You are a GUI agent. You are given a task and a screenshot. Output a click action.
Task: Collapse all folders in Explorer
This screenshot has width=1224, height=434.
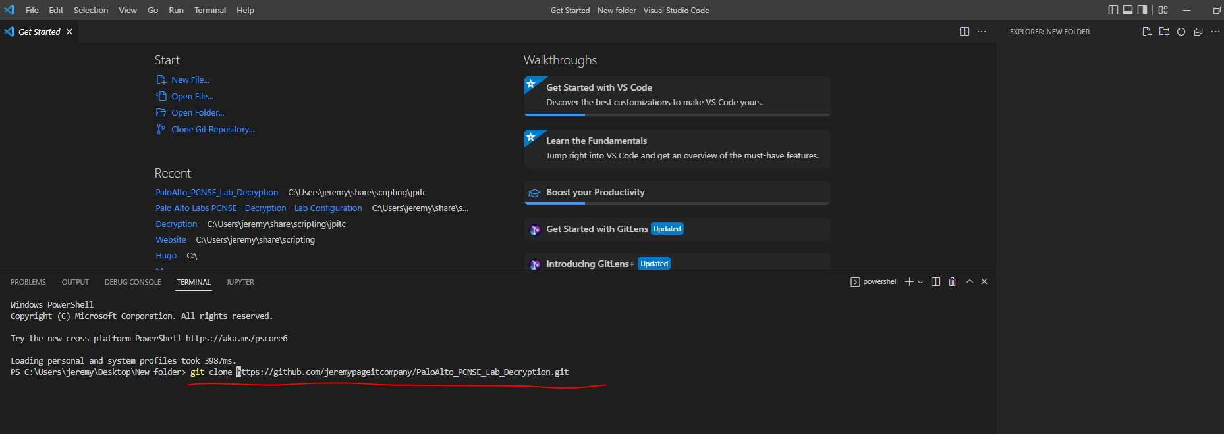(1198, 32)
